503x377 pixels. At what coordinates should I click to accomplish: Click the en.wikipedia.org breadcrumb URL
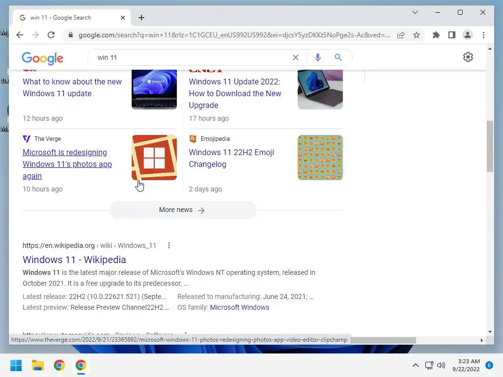tap(89, 245)
